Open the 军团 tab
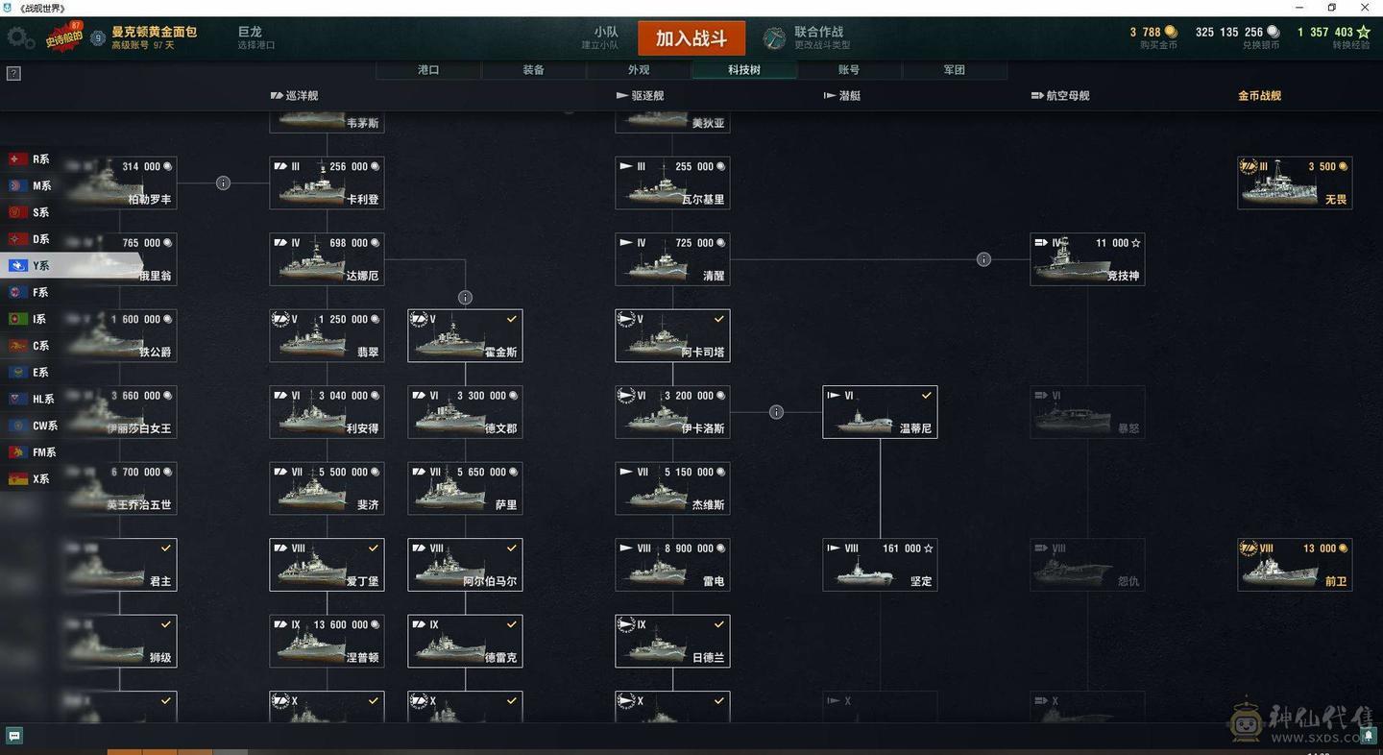 click(955, 70)
